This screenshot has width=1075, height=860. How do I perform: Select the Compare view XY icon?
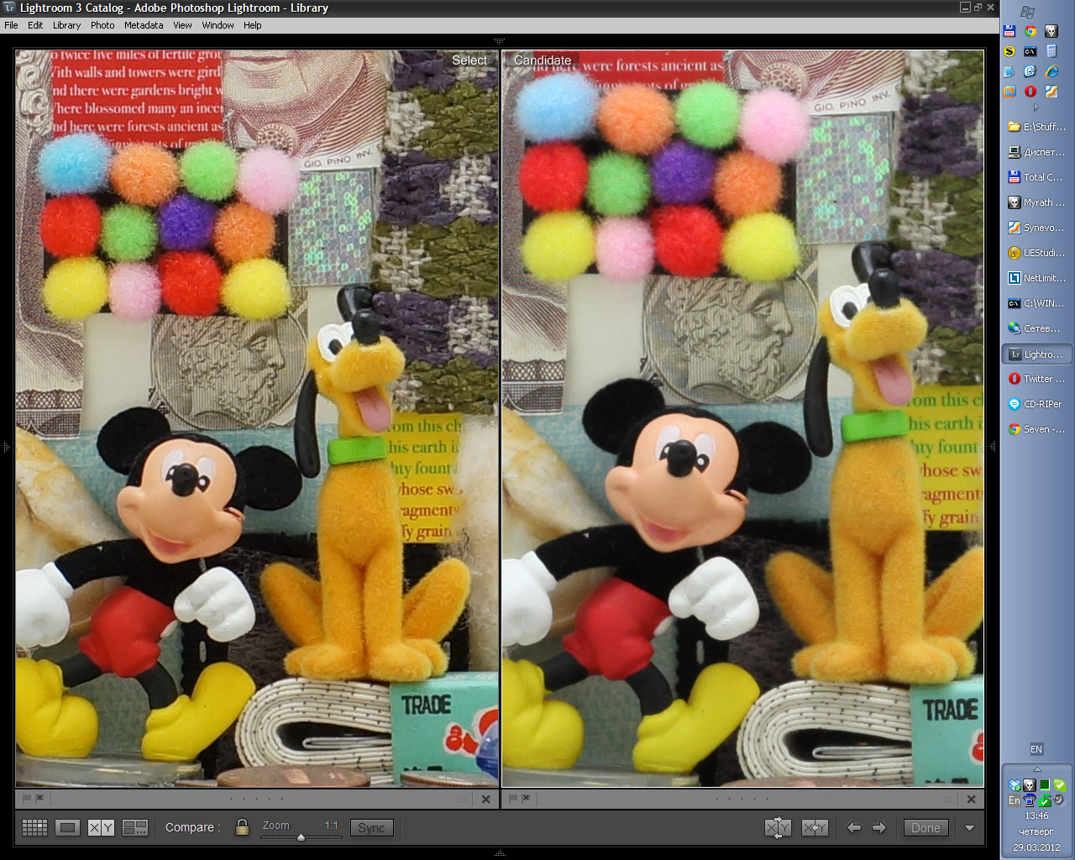pos(101,827)
